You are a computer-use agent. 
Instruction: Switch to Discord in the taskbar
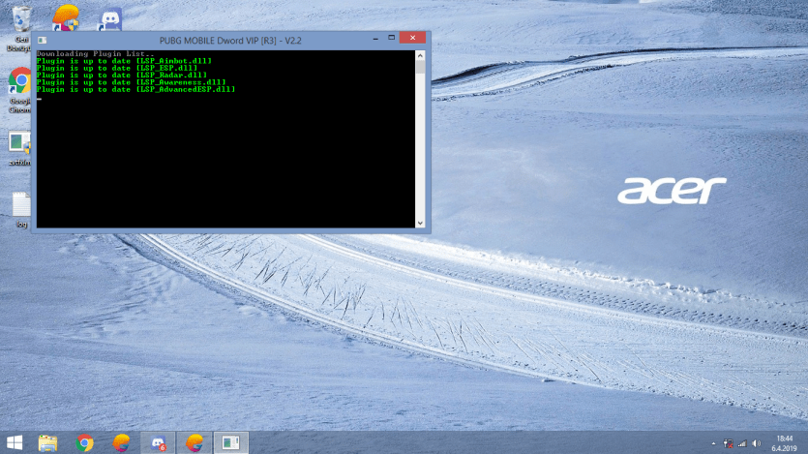click(158, 442)
